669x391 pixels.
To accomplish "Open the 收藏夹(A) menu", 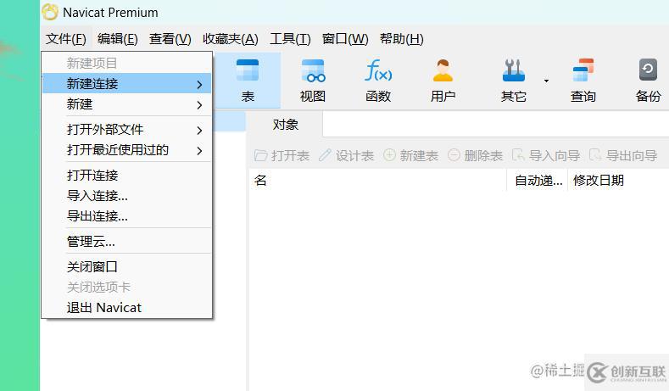I will point(231,39).
